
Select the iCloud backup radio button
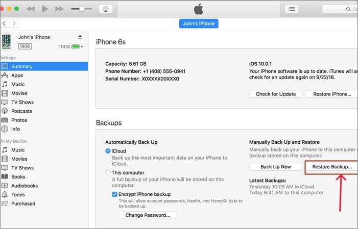[x=108, y=151]
